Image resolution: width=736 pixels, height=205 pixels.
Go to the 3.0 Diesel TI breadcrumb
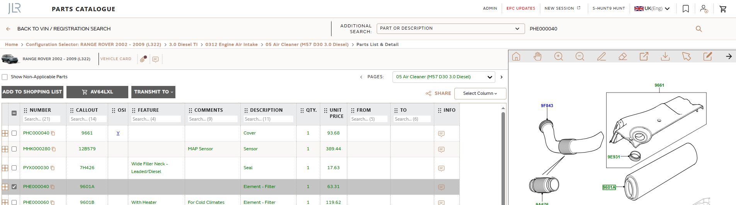point(183,45)
